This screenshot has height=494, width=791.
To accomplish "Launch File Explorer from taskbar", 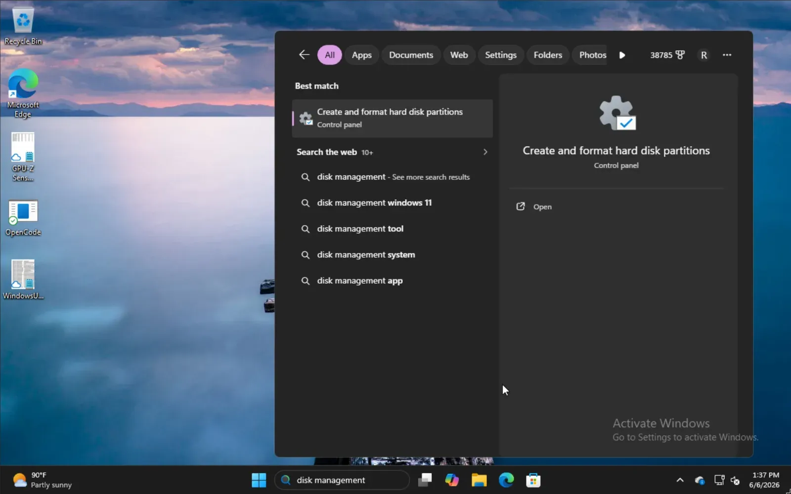I will pyautogui.click(x=479, y=480).
